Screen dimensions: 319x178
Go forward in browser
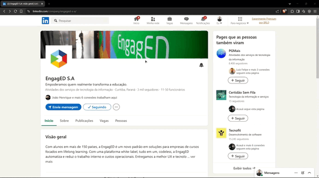coord(10,12)
